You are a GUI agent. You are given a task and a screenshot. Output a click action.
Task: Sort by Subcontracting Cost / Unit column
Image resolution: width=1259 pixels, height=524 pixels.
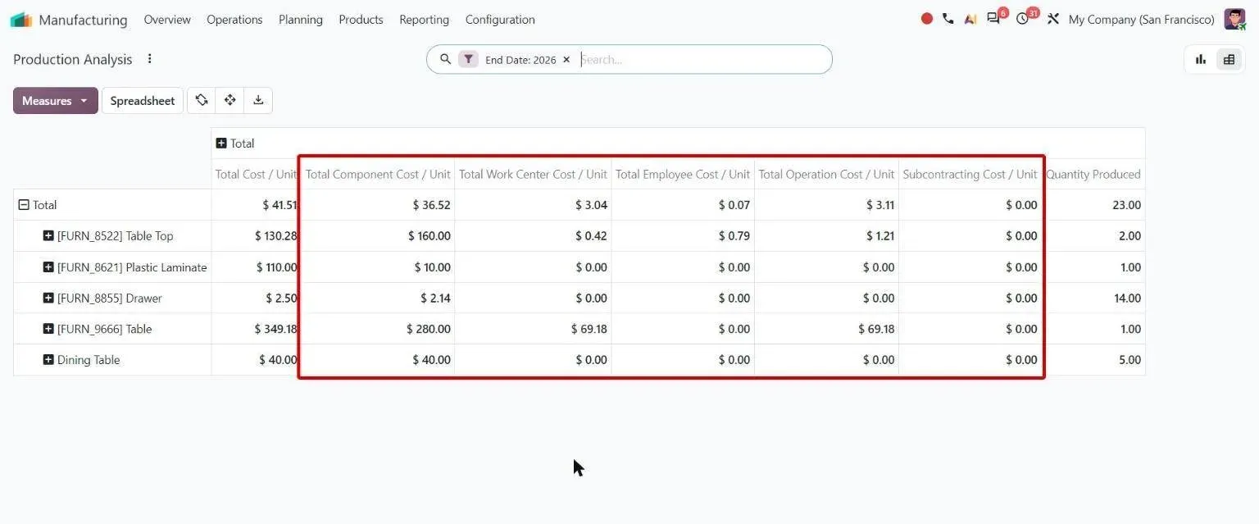coord(970,175)
